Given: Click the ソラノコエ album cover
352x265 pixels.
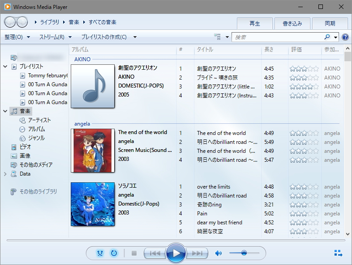Looking at the screenshot, I should click(93, 204).
